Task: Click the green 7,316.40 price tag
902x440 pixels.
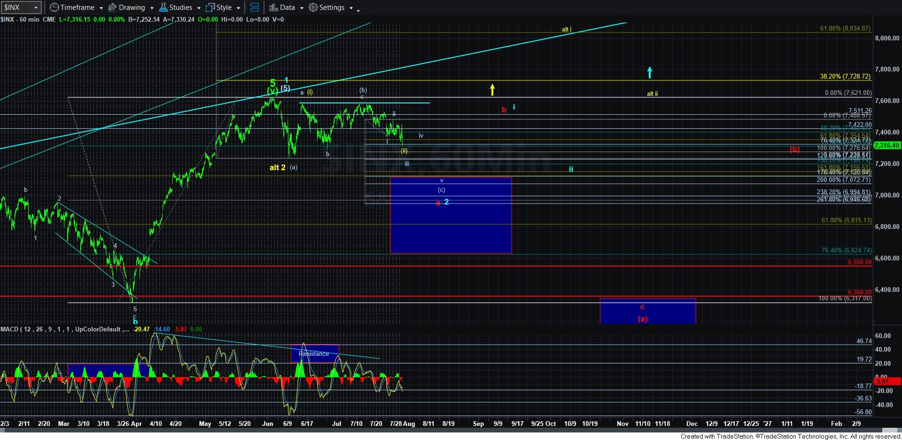Action: 887,146
